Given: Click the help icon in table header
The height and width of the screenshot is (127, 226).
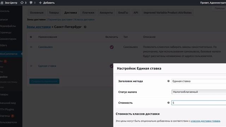Looking at the screenshot, I should coord(31,37).
